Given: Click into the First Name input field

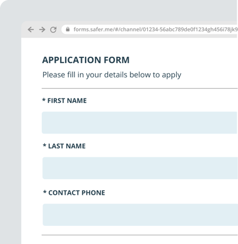Looking at the screenshot, I should pyautogui.click(x=139, y=122).
